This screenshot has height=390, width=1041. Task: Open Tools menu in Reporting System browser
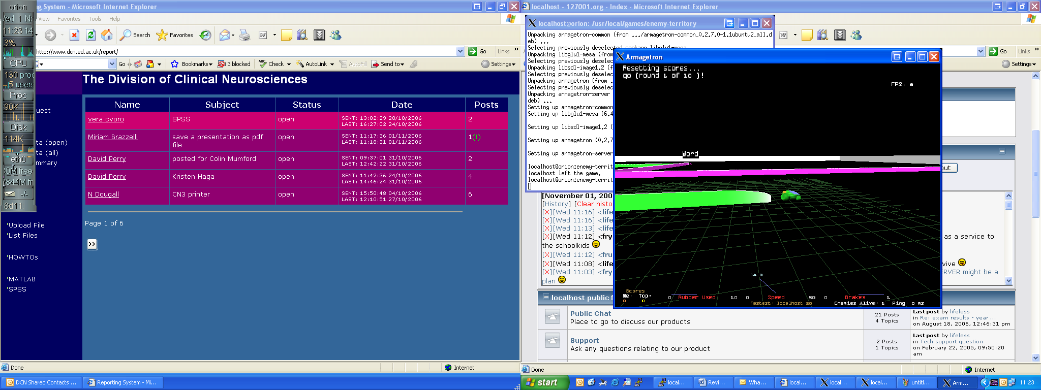point(95,19)
